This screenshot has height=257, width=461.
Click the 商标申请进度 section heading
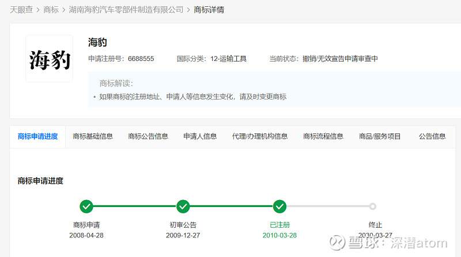[x=40, y=181]
